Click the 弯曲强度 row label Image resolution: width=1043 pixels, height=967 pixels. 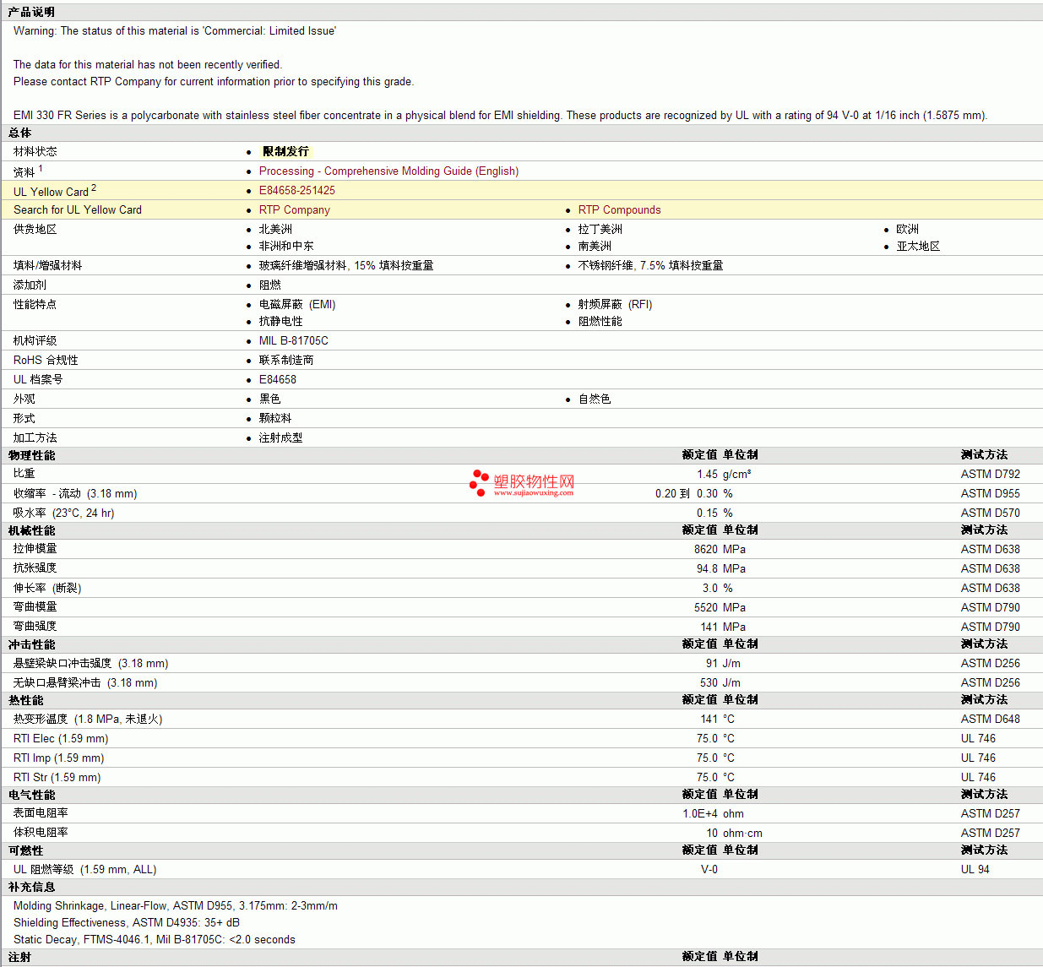pos(35,626)
